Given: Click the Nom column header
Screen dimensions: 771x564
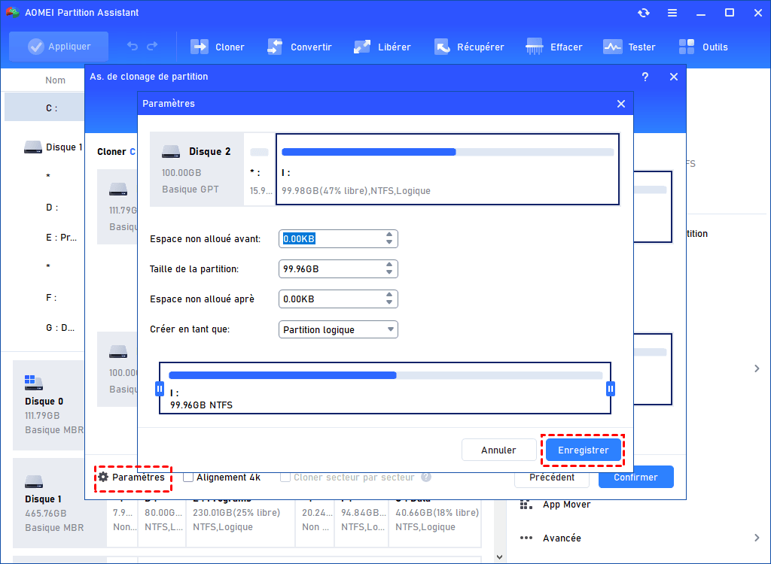Looking at the screenshot, I should pos(56,80).
